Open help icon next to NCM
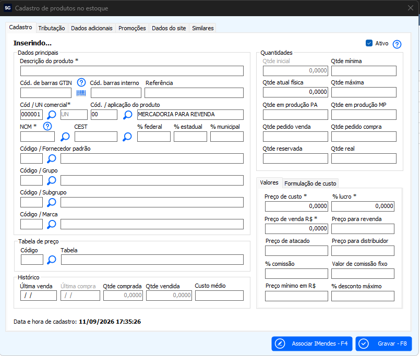 pos(47,126)
